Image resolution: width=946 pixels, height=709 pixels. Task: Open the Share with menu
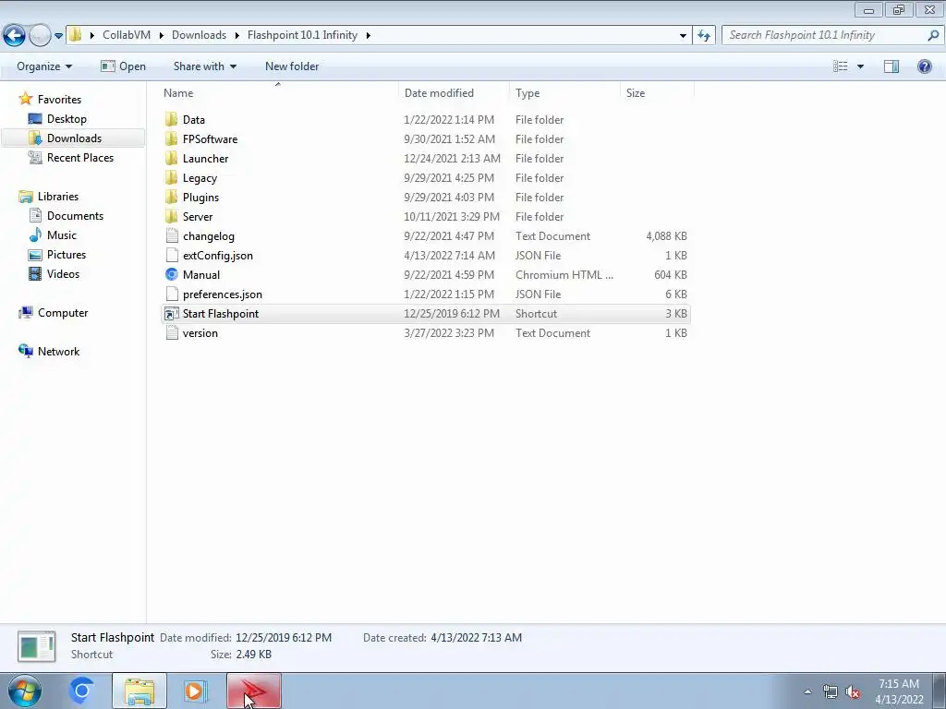pos(204,66)
